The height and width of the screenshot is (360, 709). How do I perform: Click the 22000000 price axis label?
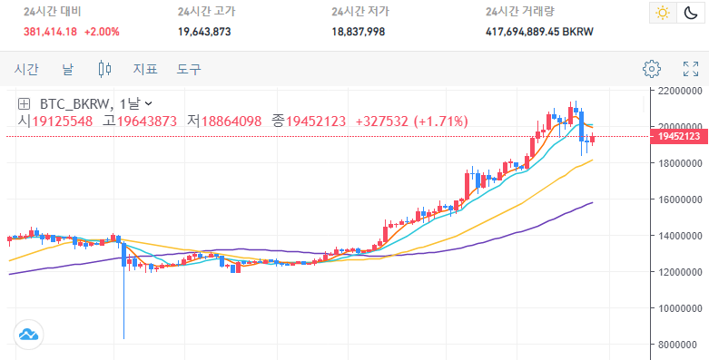tap(680, 91)
